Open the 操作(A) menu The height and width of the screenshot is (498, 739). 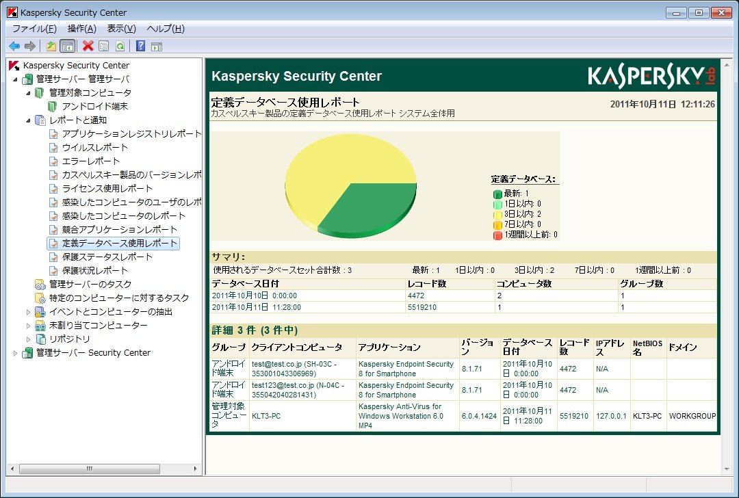pyautogui.click(x=82, y=29)
